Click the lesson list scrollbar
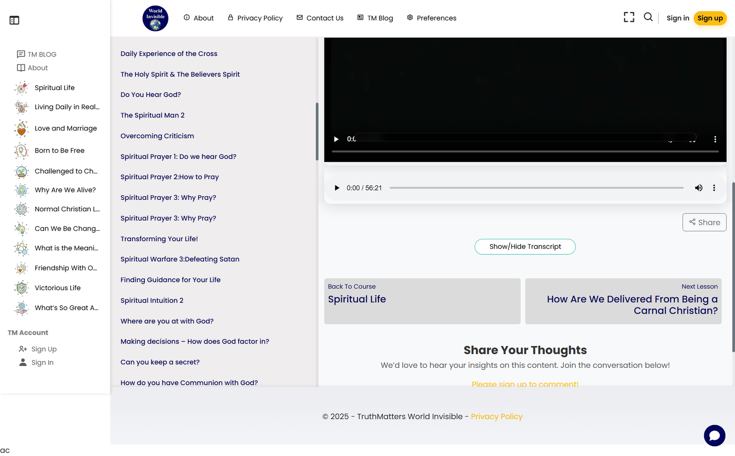The width and height of the screenshot is (735, 456). tap(317, 131)
